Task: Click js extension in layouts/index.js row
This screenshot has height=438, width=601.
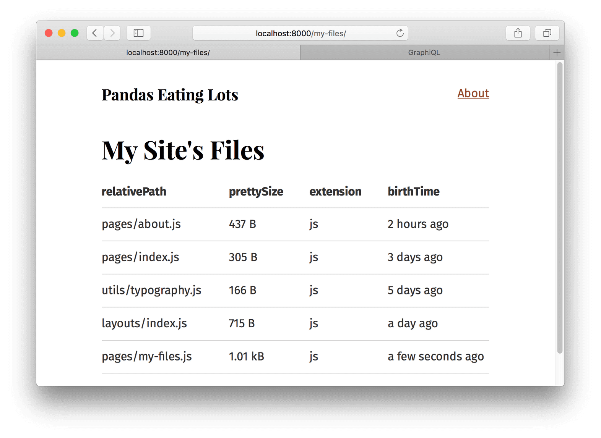Action: (313, 323)
